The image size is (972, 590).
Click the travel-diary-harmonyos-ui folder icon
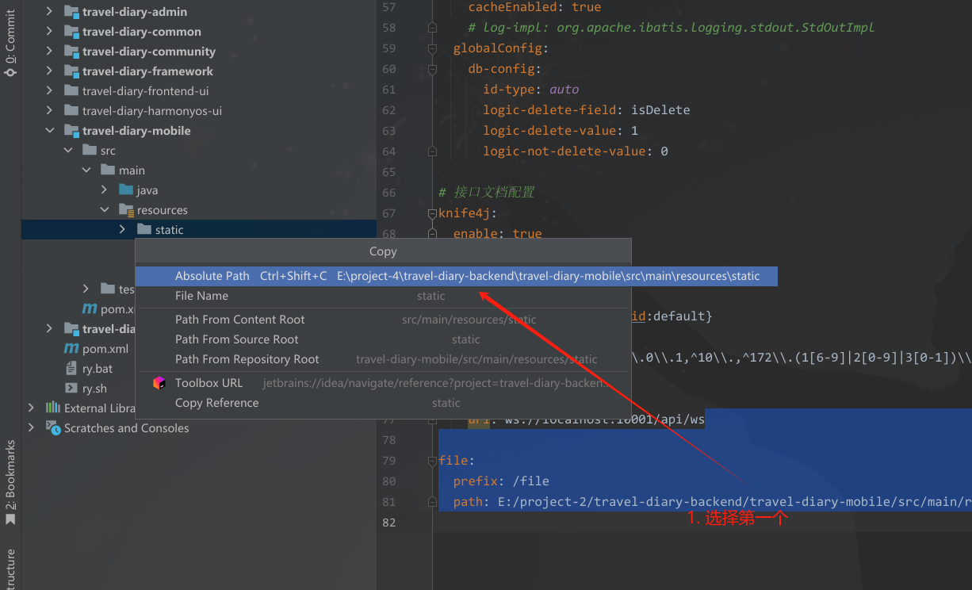[71, 111]
